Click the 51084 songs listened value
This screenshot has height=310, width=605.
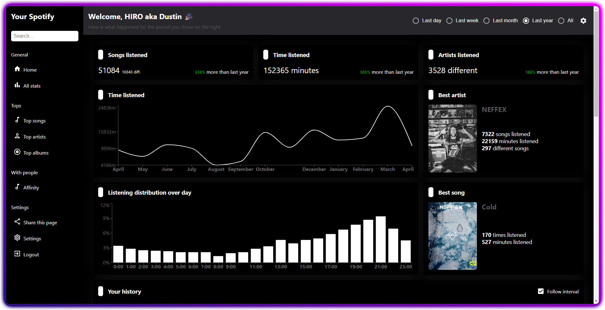109,71
